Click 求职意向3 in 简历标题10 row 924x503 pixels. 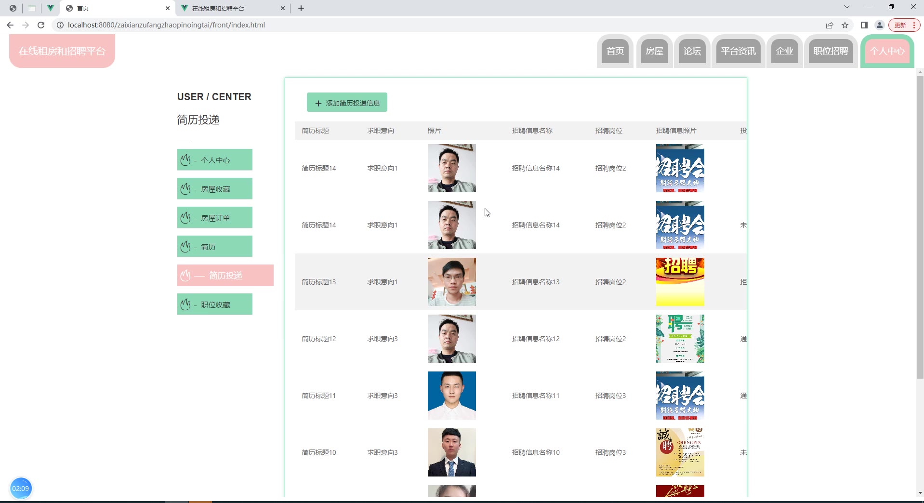383,452
